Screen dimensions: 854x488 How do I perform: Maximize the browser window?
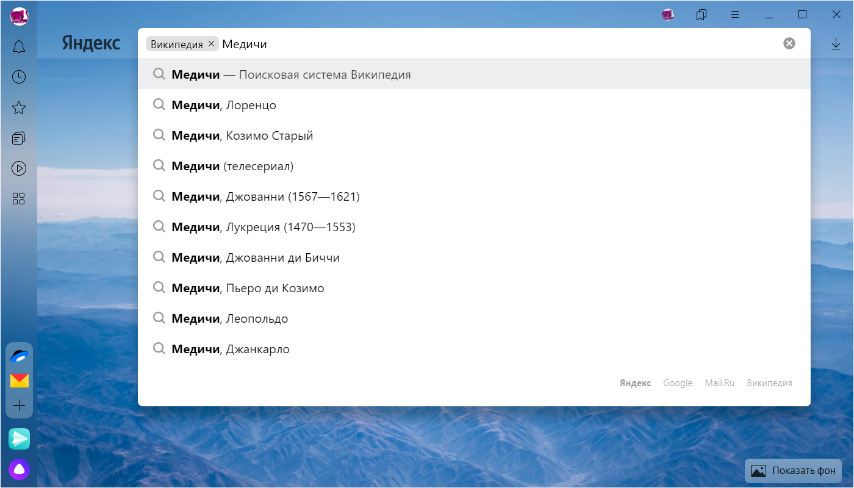[803, 15]
